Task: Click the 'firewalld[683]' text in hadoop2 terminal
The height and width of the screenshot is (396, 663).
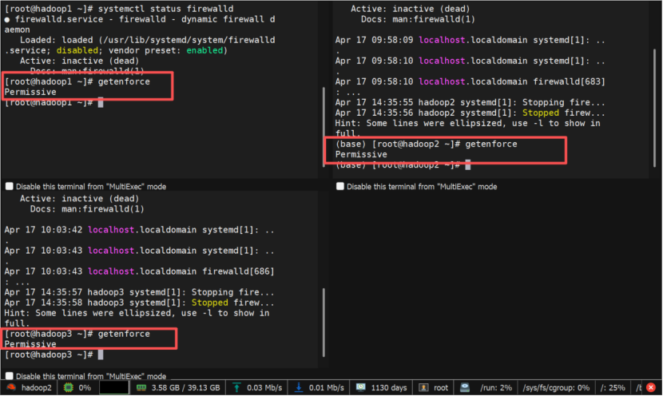Action: pos(569,81)
